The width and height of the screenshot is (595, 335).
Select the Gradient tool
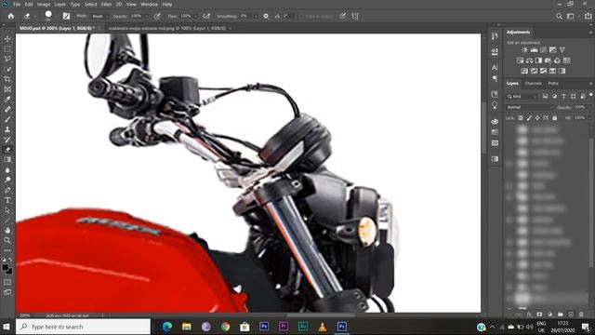(7, 159)
